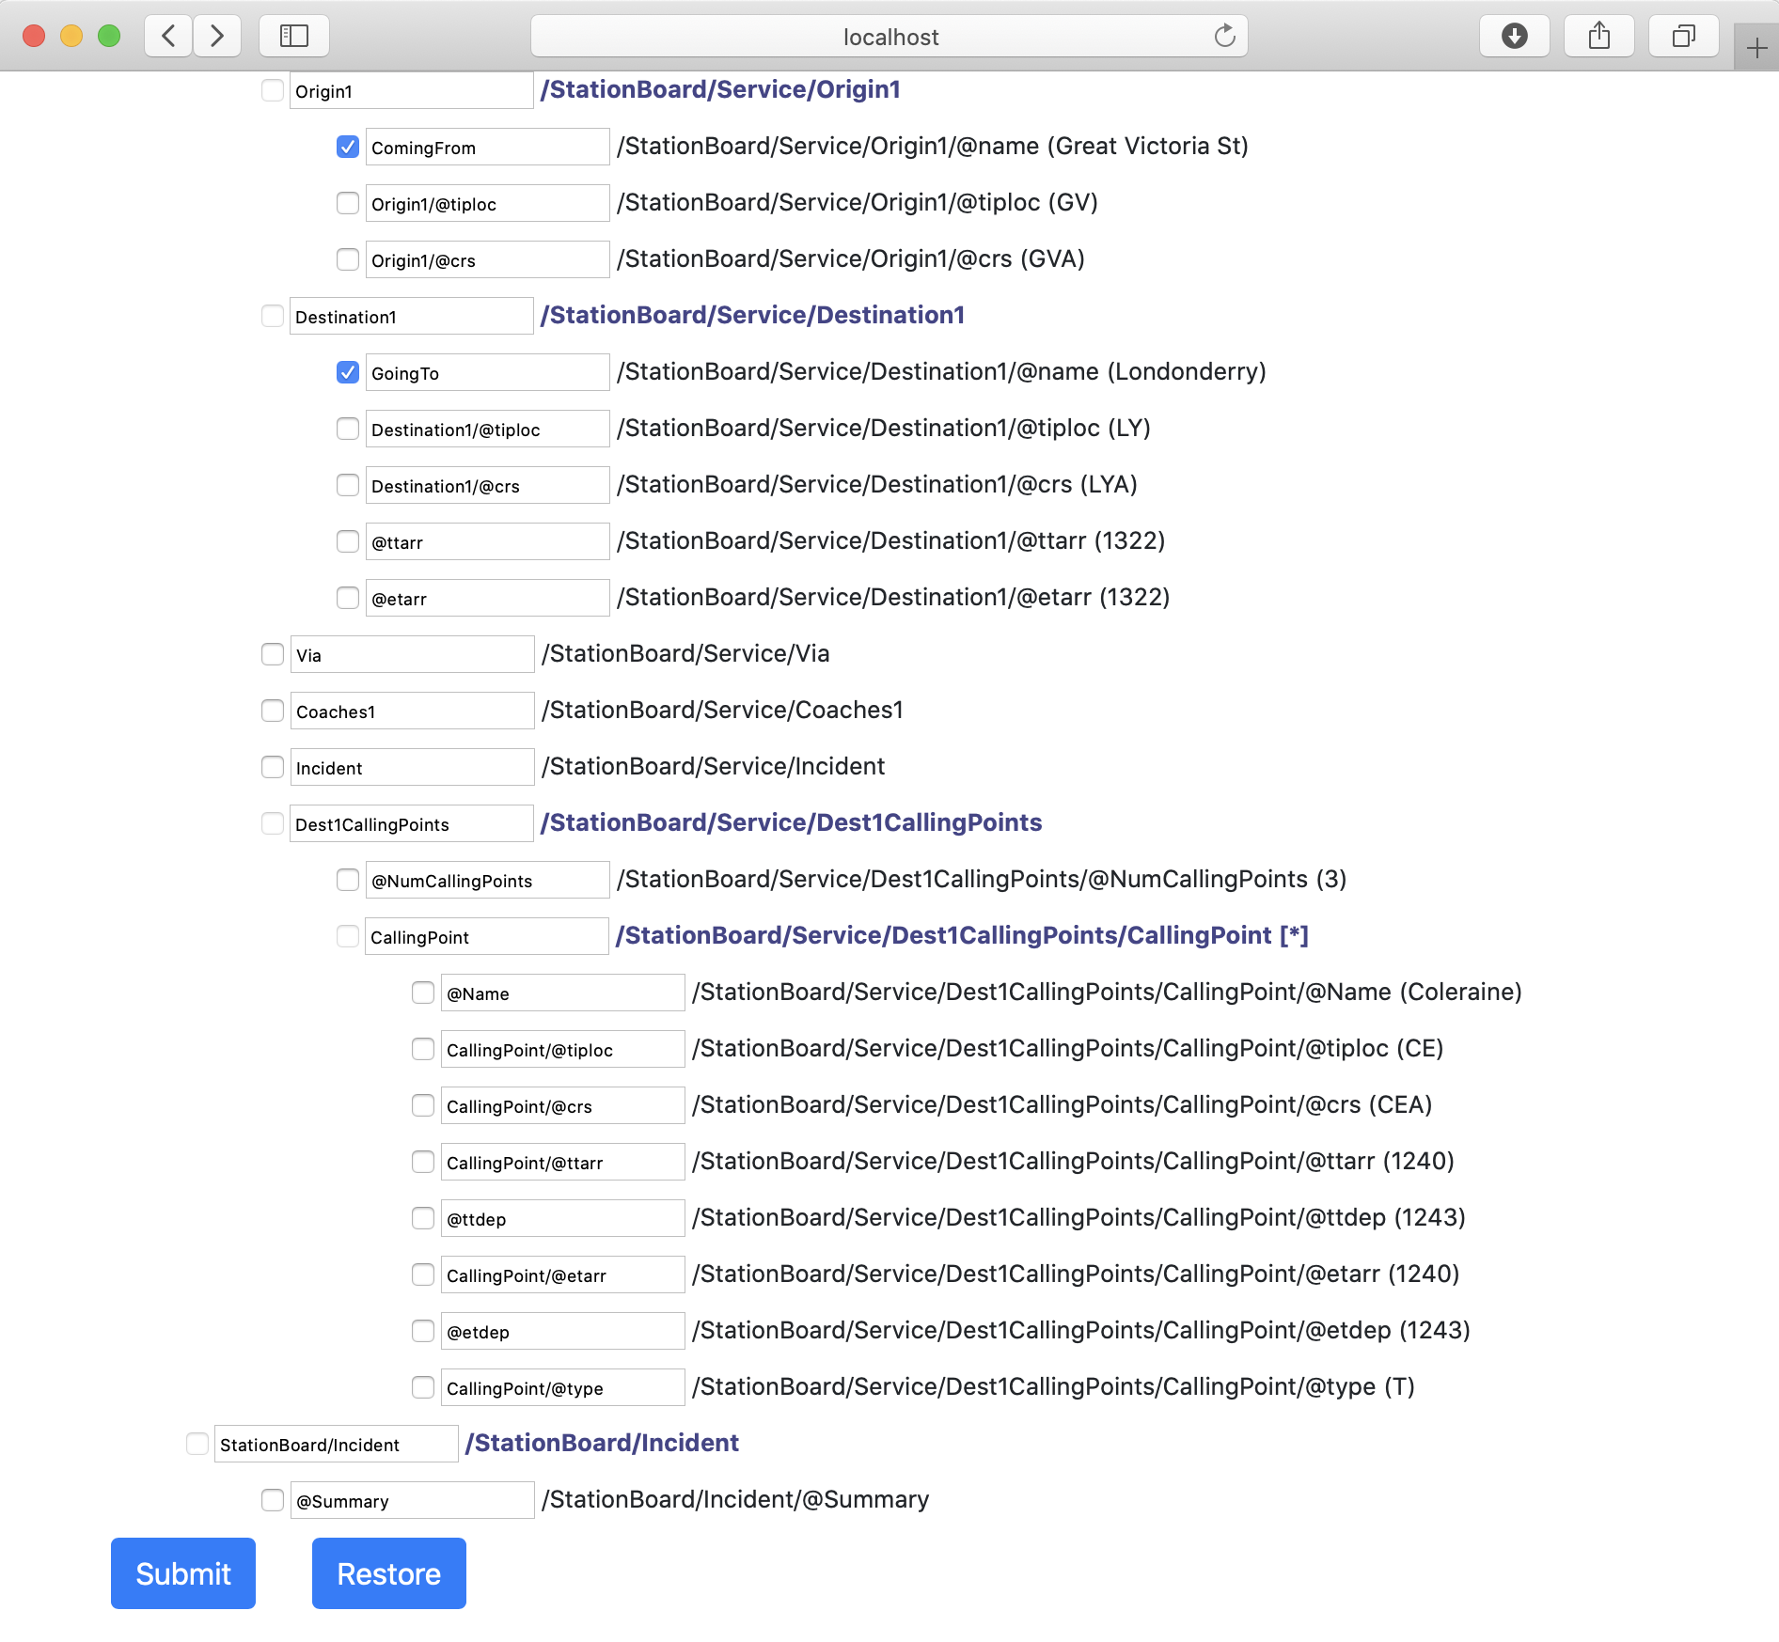
Task: Select the CallingPoint @Name checkbox
Action: (x=423, y=993)
